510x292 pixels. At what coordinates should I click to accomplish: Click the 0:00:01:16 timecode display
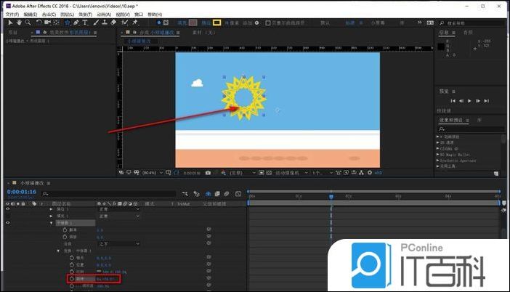coord(20,192)
